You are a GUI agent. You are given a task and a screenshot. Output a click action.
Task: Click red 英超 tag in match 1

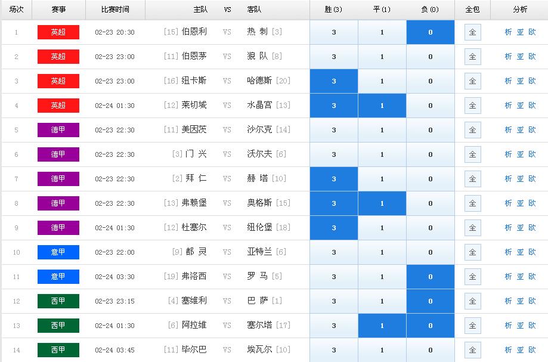58,32
